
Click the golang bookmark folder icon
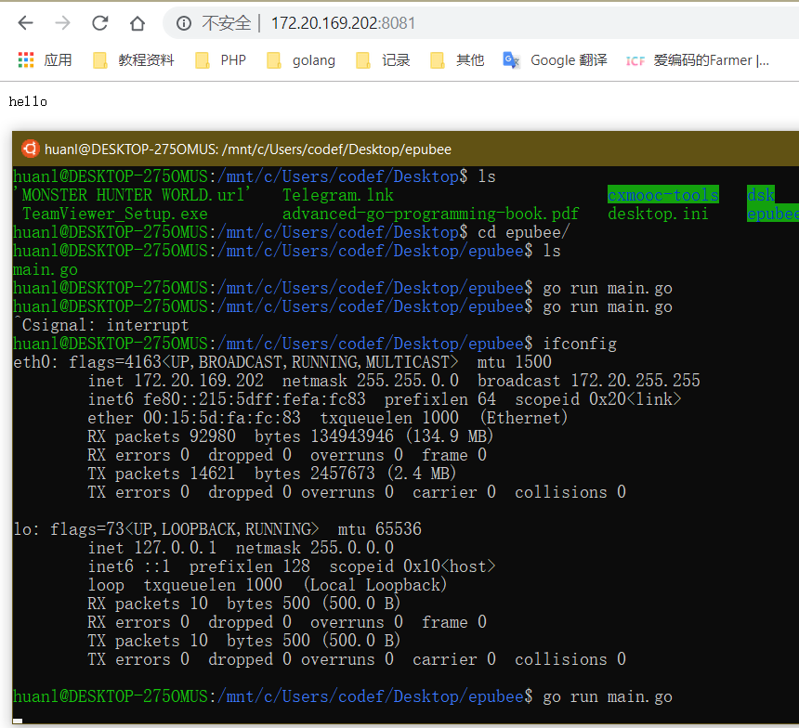pyautogui.click(x=274, y=60)
